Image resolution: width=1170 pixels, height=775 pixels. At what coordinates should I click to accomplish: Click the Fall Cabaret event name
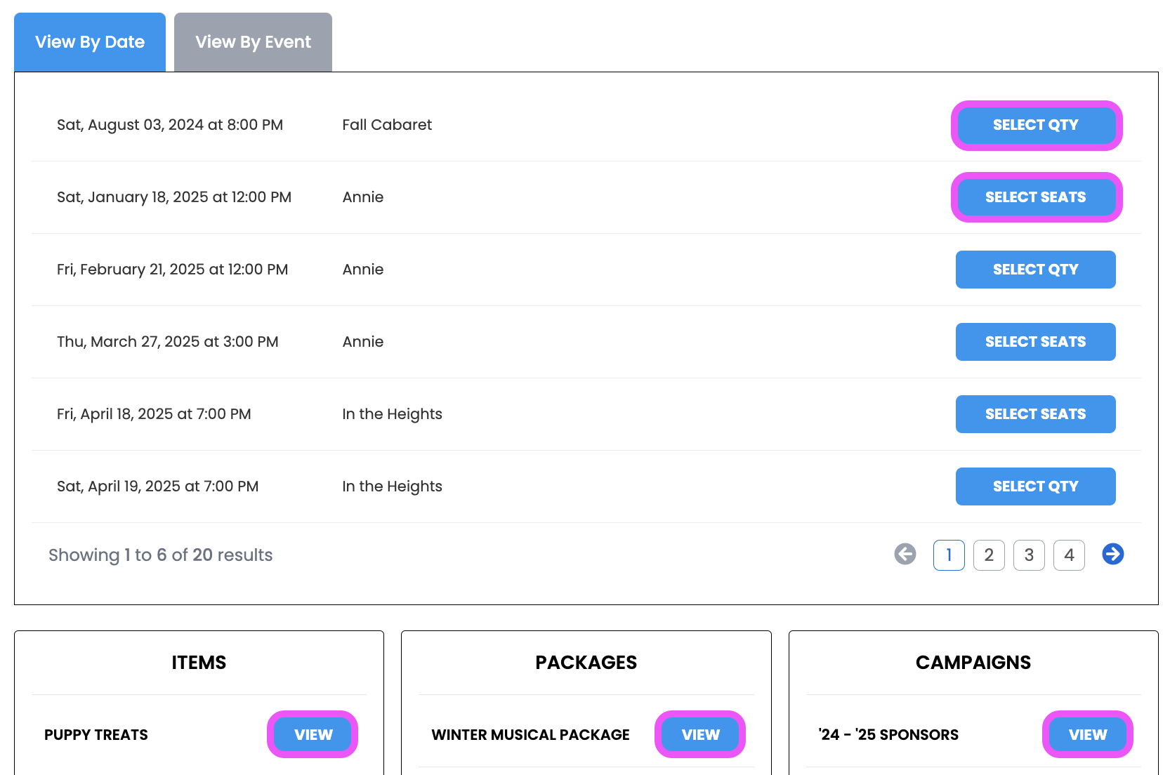coord(387,125)
